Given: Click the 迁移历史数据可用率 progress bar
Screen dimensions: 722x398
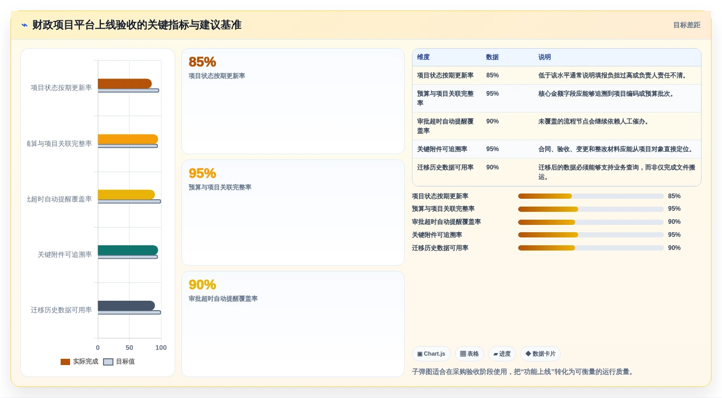Looking at the screenshot, I should (591, 248).
